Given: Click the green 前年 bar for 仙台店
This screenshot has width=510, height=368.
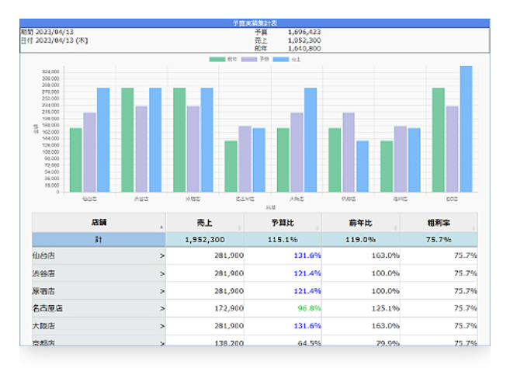Looking at the screenshot, I should click(x=76, y=159).
